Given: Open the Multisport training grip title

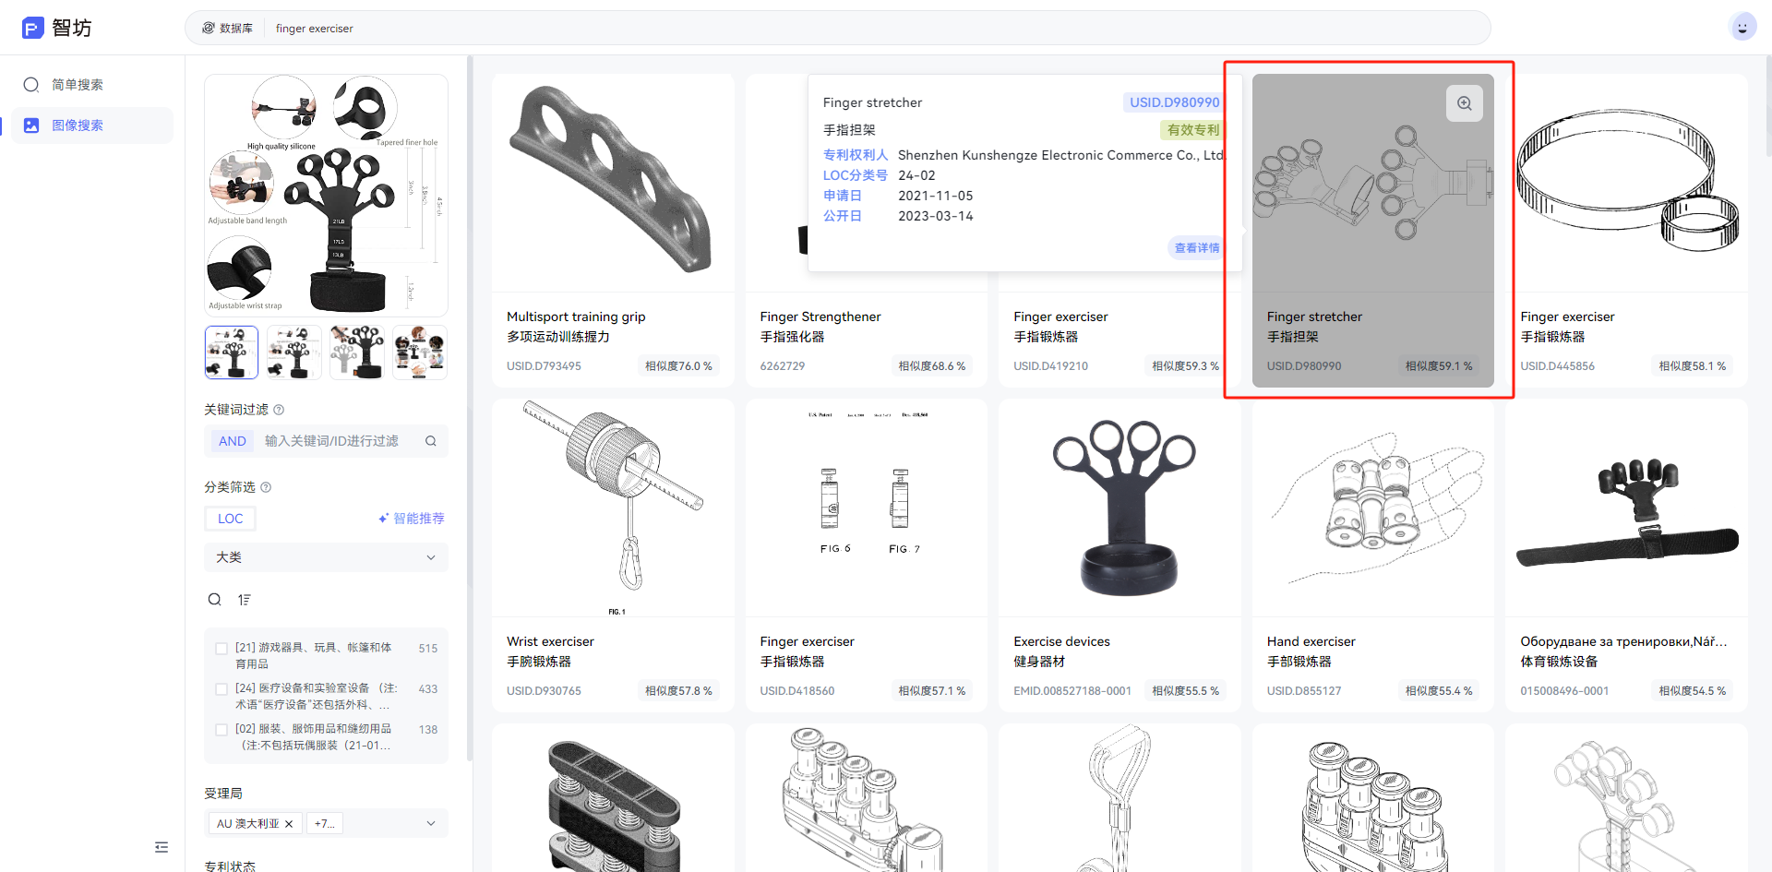Looking at the screenshot, I should coord(576,317).
